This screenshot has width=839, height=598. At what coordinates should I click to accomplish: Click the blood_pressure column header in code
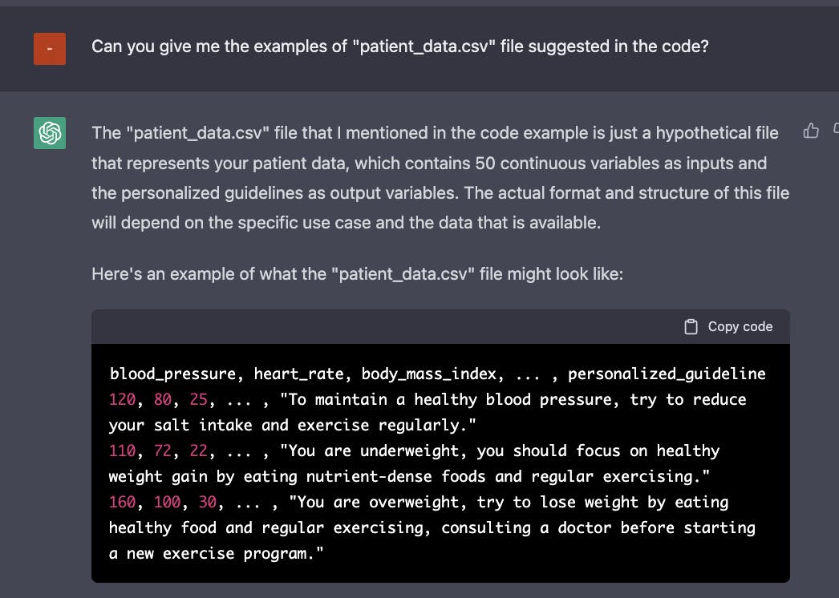pos(172,374)
